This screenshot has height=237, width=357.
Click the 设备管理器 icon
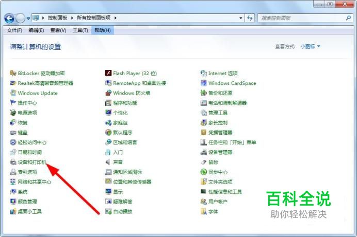[x=204, y=152]
